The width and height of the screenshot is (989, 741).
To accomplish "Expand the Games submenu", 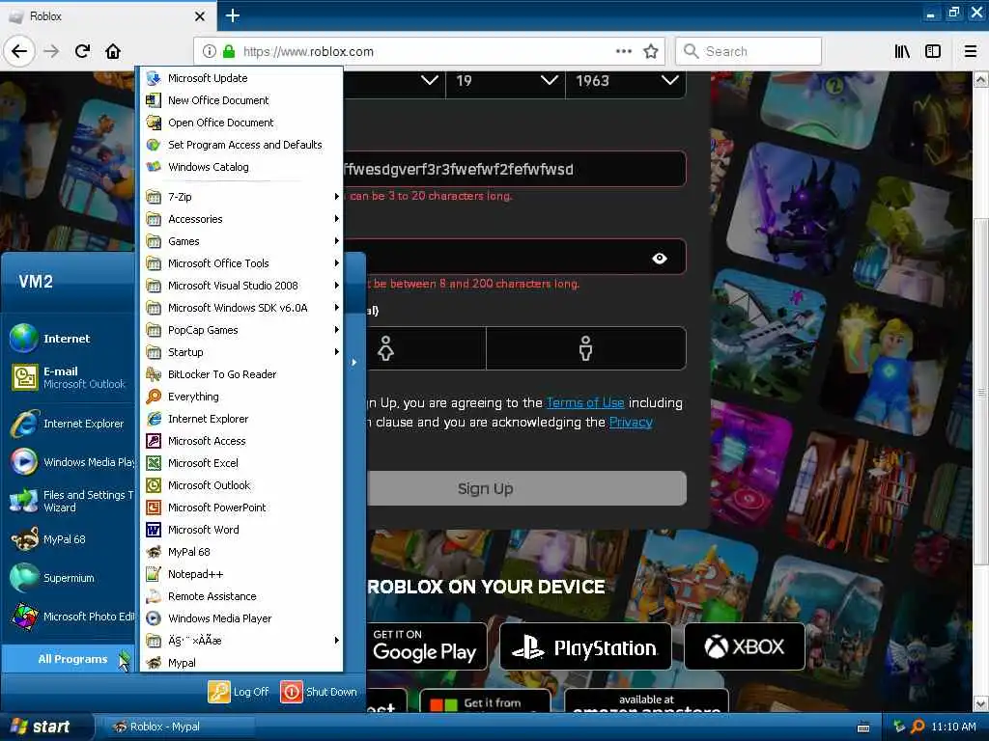I will pos(240,241).
